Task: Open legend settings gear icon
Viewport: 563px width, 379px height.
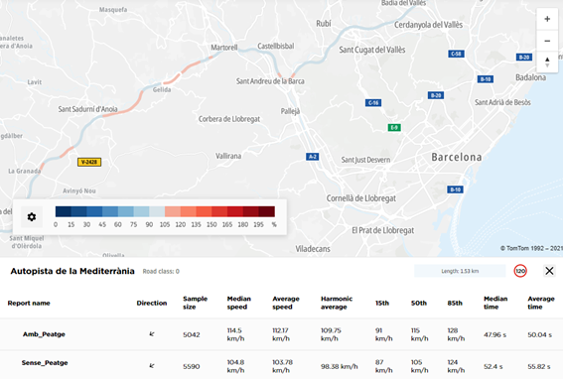Action: pyautogui.click(x=32, y=216)
